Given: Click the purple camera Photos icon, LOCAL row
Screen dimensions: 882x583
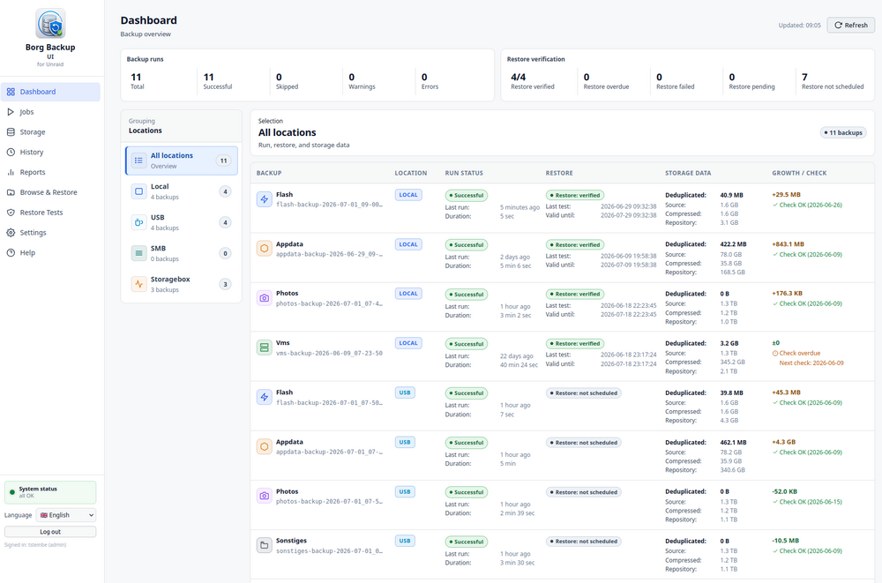Looking at the screenshot, I should [x=265, y=298].
